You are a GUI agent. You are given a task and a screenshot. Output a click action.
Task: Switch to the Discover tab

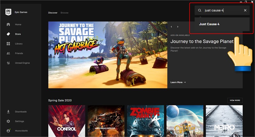click(53, 13)
